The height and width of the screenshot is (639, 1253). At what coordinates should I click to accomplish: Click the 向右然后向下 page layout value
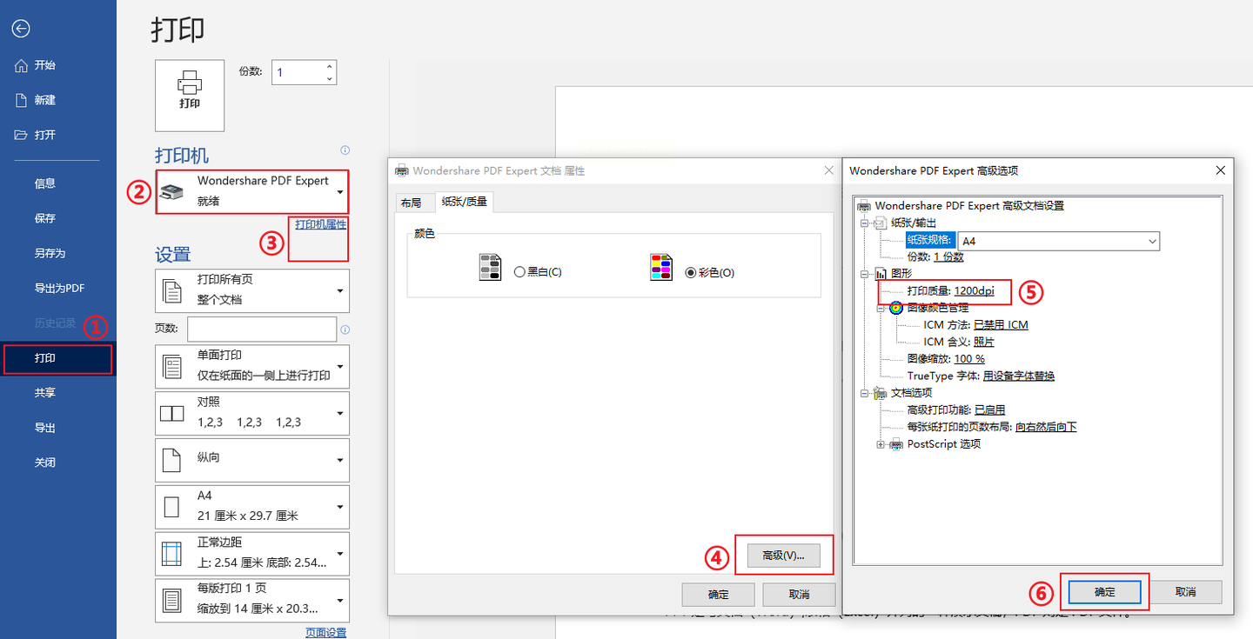click(x=1046, y=427)
